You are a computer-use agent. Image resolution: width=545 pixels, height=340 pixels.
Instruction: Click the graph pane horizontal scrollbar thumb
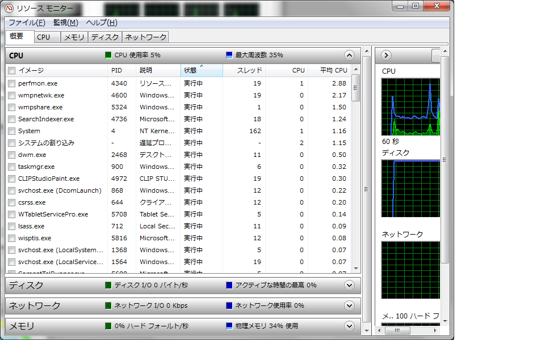[x=397, y=330]
